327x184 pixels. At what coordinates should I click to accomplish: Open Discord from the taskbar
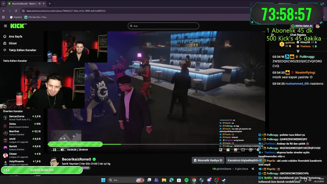(209, 180)
